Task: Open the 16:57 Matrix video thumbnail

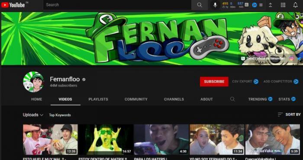Action: click(106, 139)
